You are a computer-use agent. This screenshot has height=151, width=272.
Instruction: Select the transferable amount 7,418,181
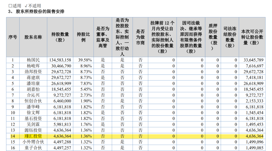[x=254, y=78]
